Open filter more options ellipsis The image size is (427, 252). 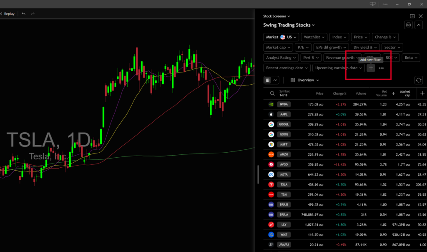[x=381, y=68]
